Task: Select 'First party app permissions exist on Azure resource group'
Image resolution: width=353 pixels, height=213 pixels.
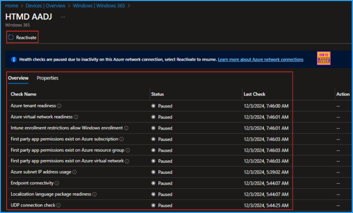Action: 68,150
